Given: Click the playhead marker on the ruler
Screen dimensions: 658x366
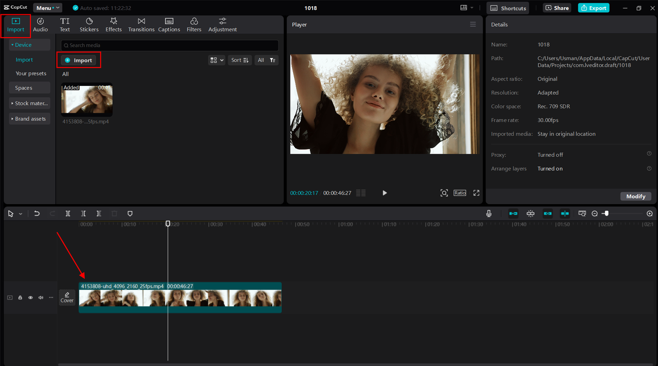Looking at the screenshot, I should (168, 224).
